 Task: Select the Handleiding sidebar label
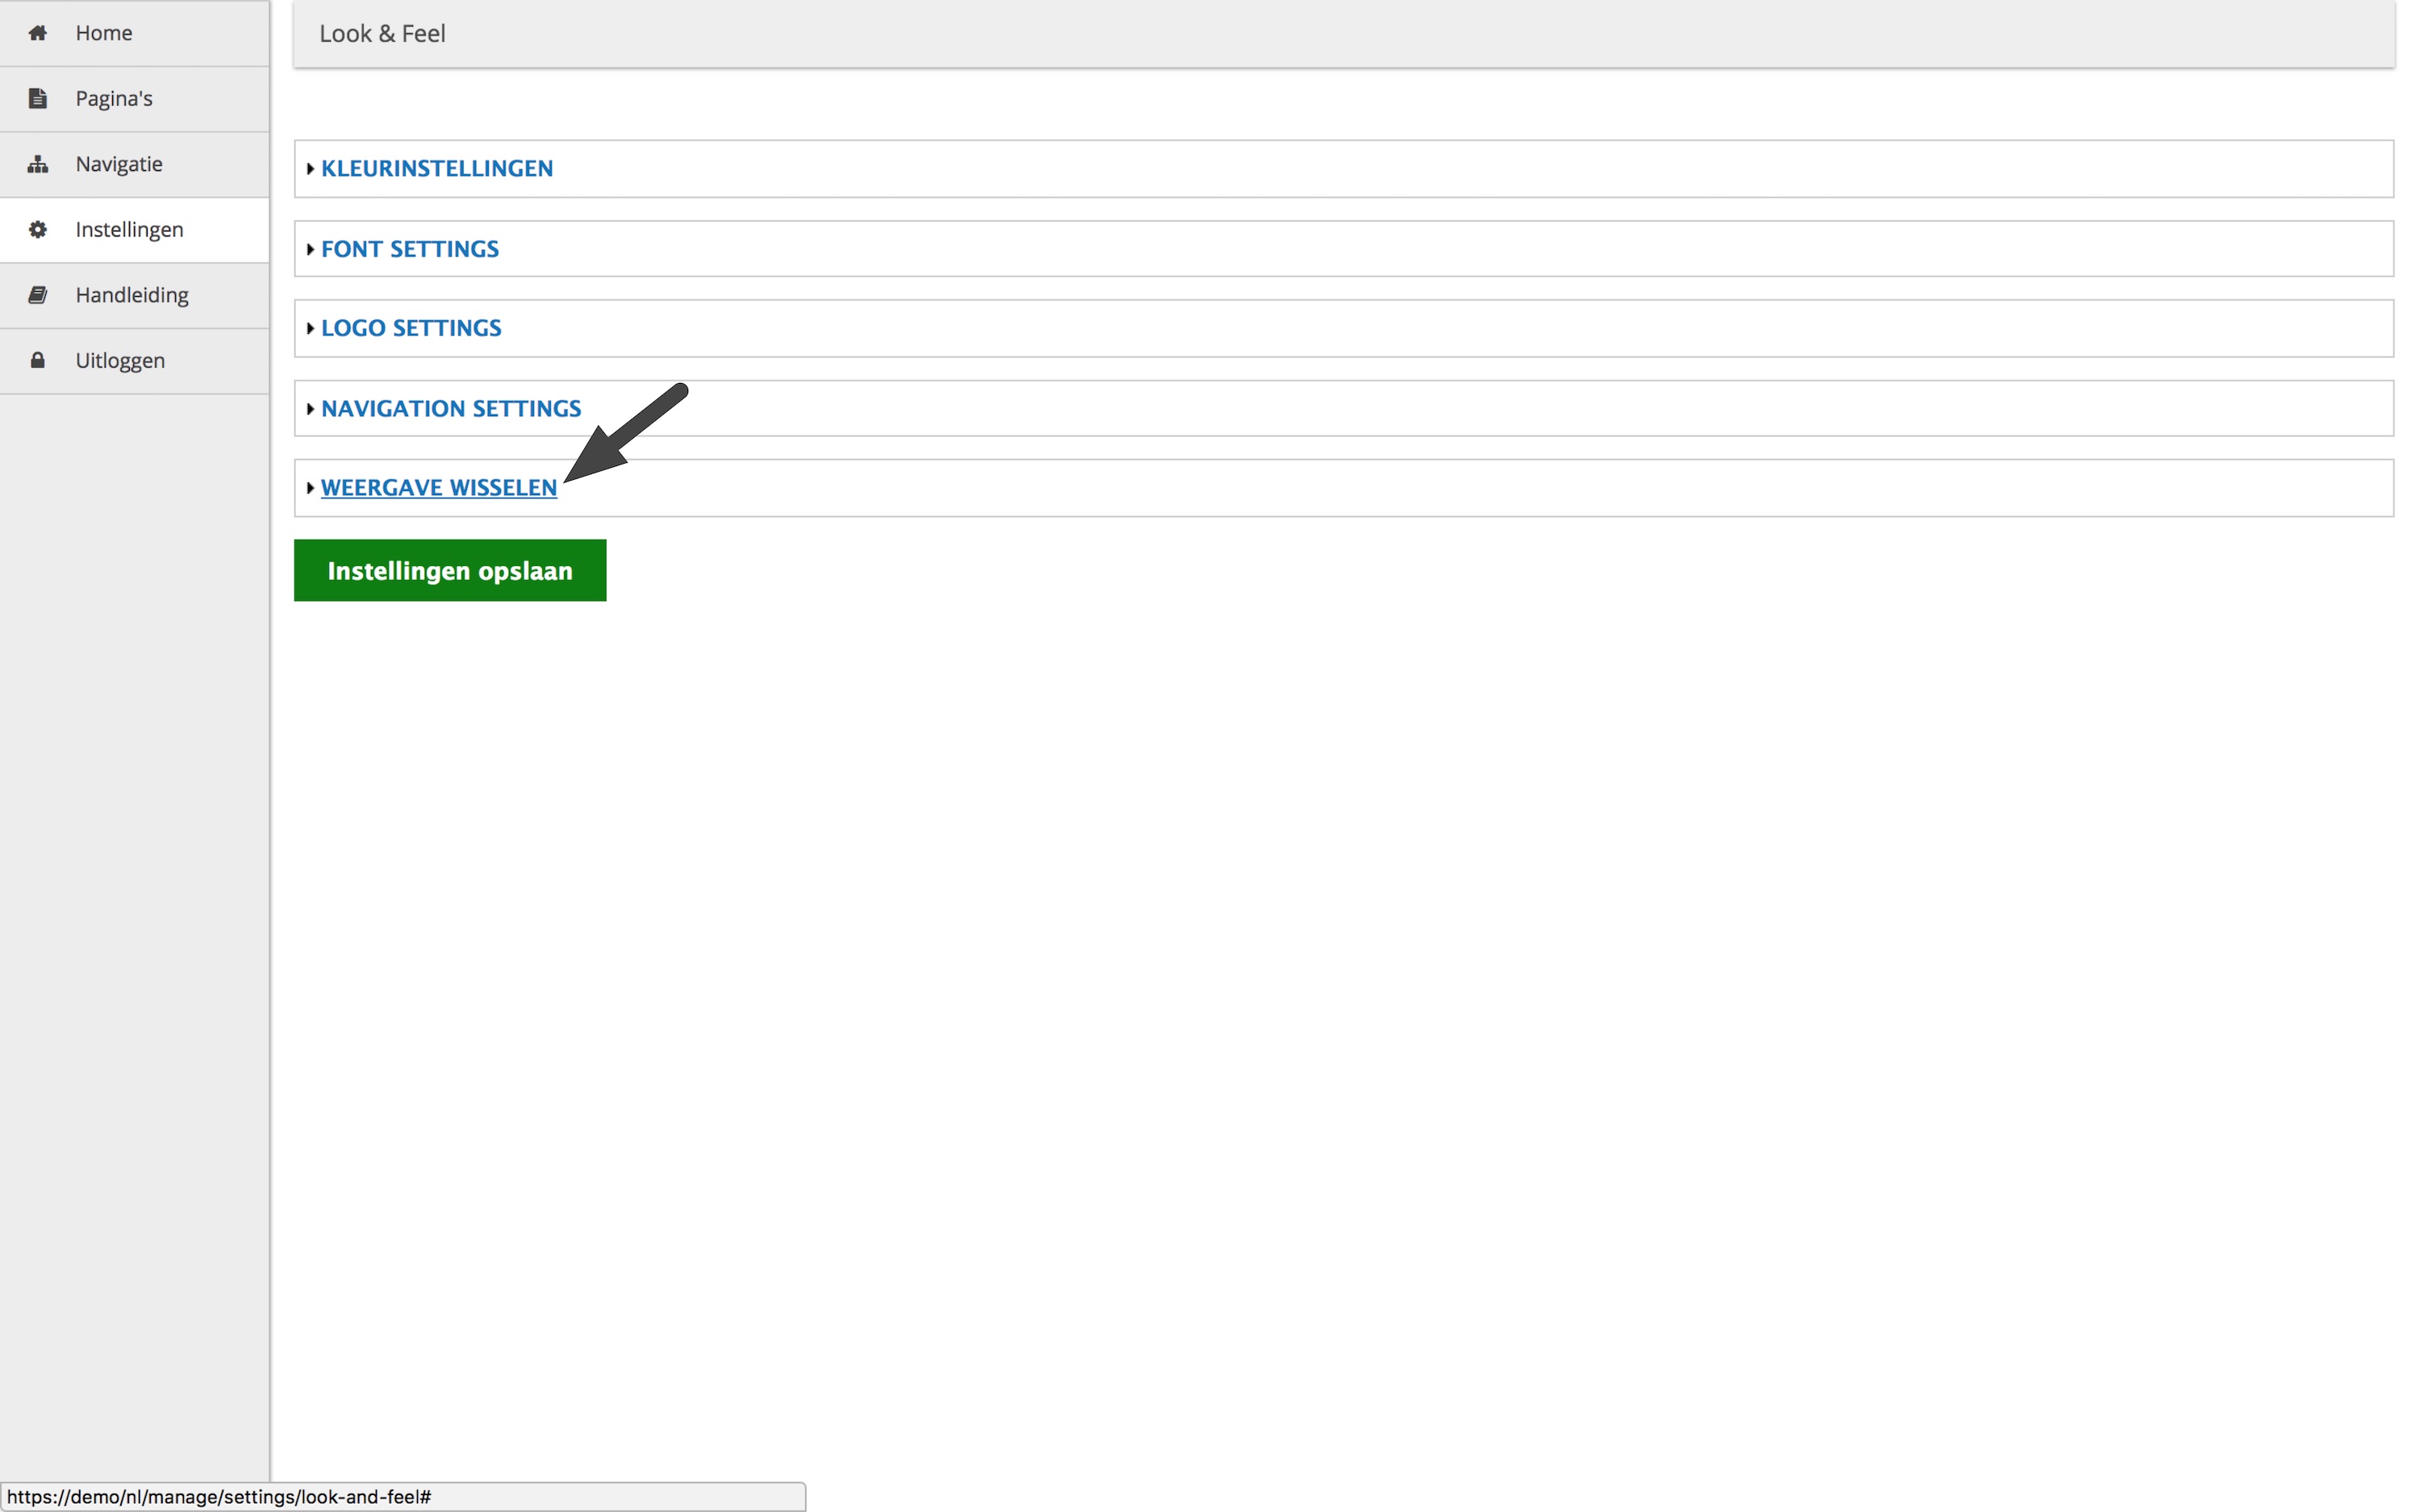pyautogui.click(x=132, y=295)
